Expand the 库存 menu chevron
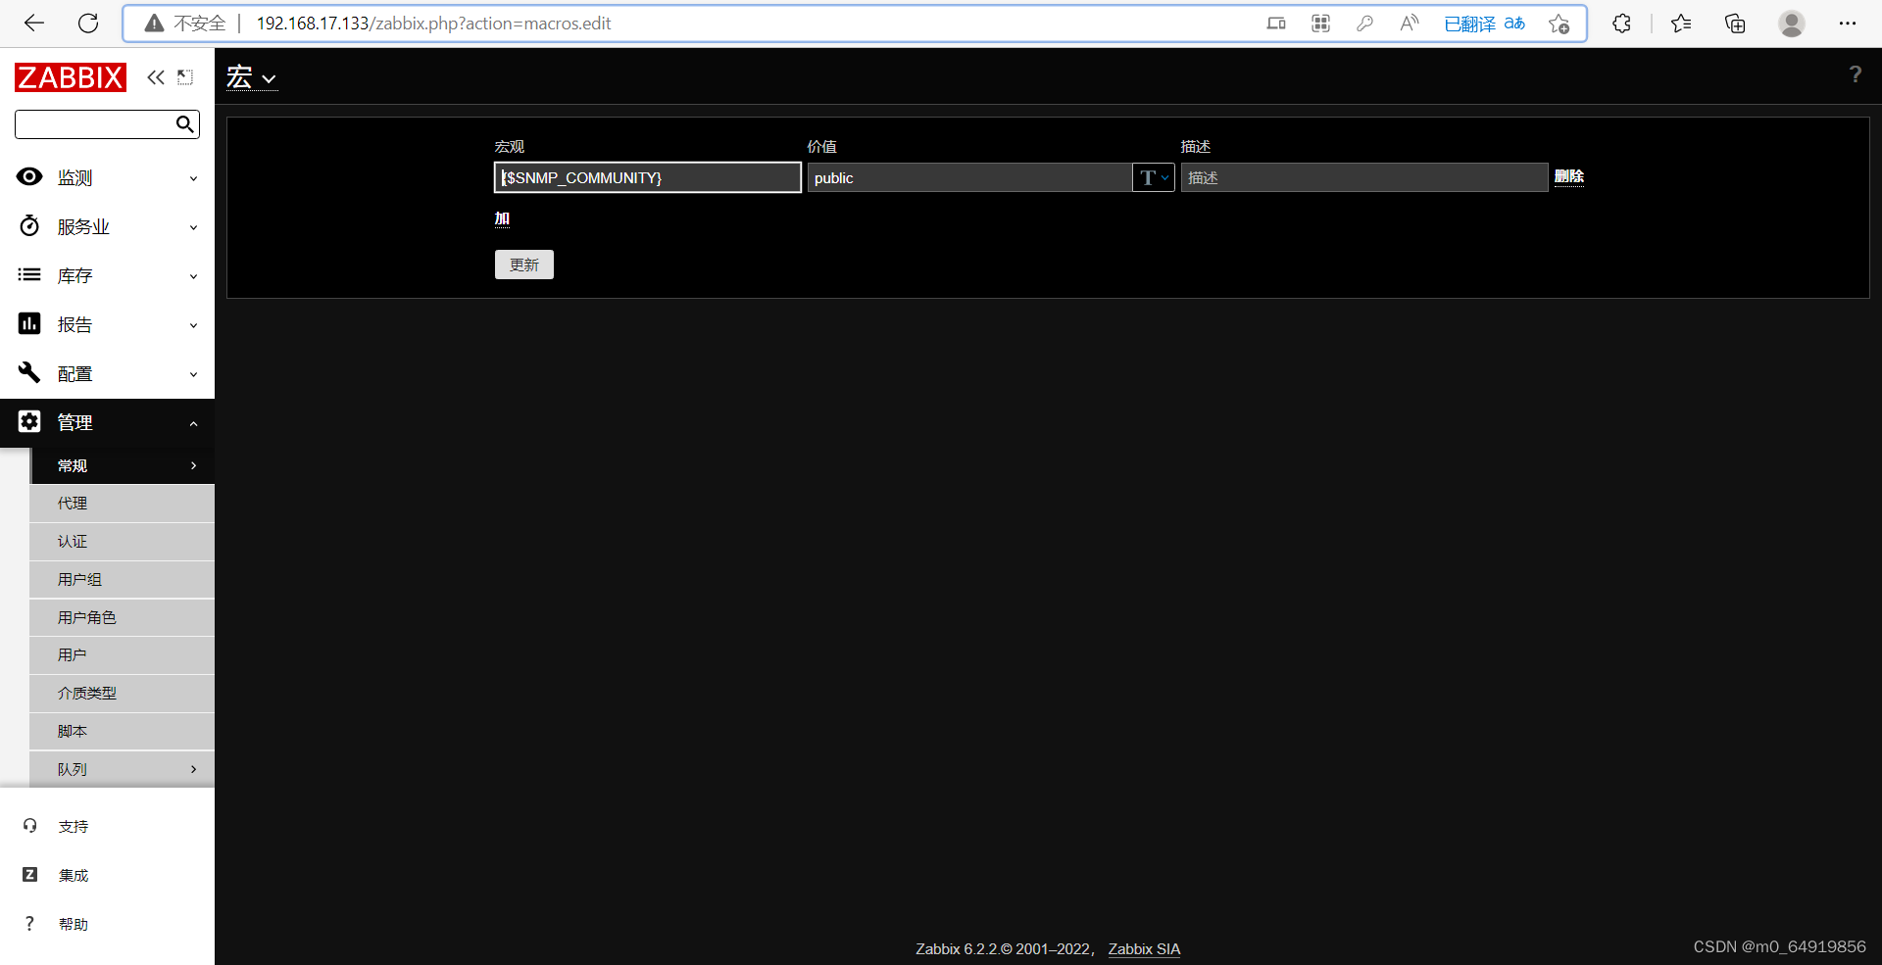Screen dimensions: 1882x965 pyautogui.click(x=193, y=276)
